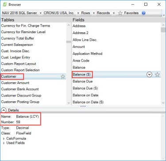Select Current Salesperson table
Image resolution: width=166 pixels, height=161 pixels.
tap(17, 45)
